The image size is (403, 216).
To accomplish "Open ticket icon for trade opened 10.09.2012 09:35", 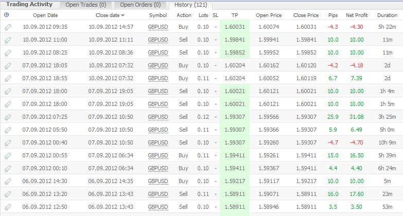I will [x=8, y=27].
